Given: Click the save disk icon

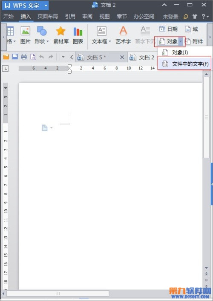Looking at the screenshot, I should 15,57.
